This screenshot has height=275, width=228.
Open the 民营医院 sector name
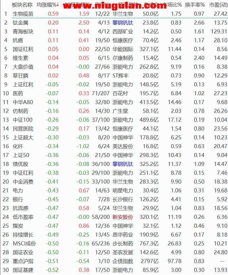coord(23,129)
